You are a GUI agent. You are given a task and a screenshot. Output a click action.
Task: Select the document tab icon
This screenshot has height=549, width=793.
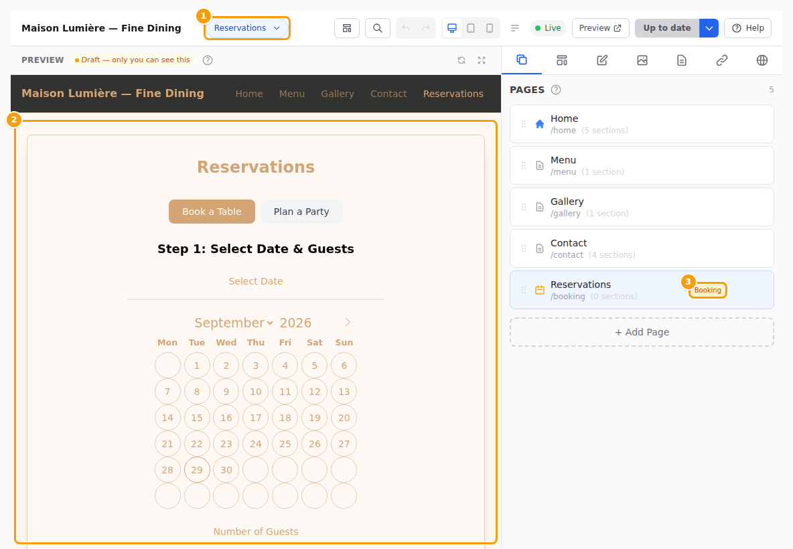pos(682,61)
